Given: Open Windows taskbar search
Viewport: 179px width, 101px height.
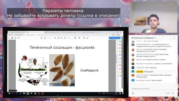Looking at the screenshot, I should 13,93.
